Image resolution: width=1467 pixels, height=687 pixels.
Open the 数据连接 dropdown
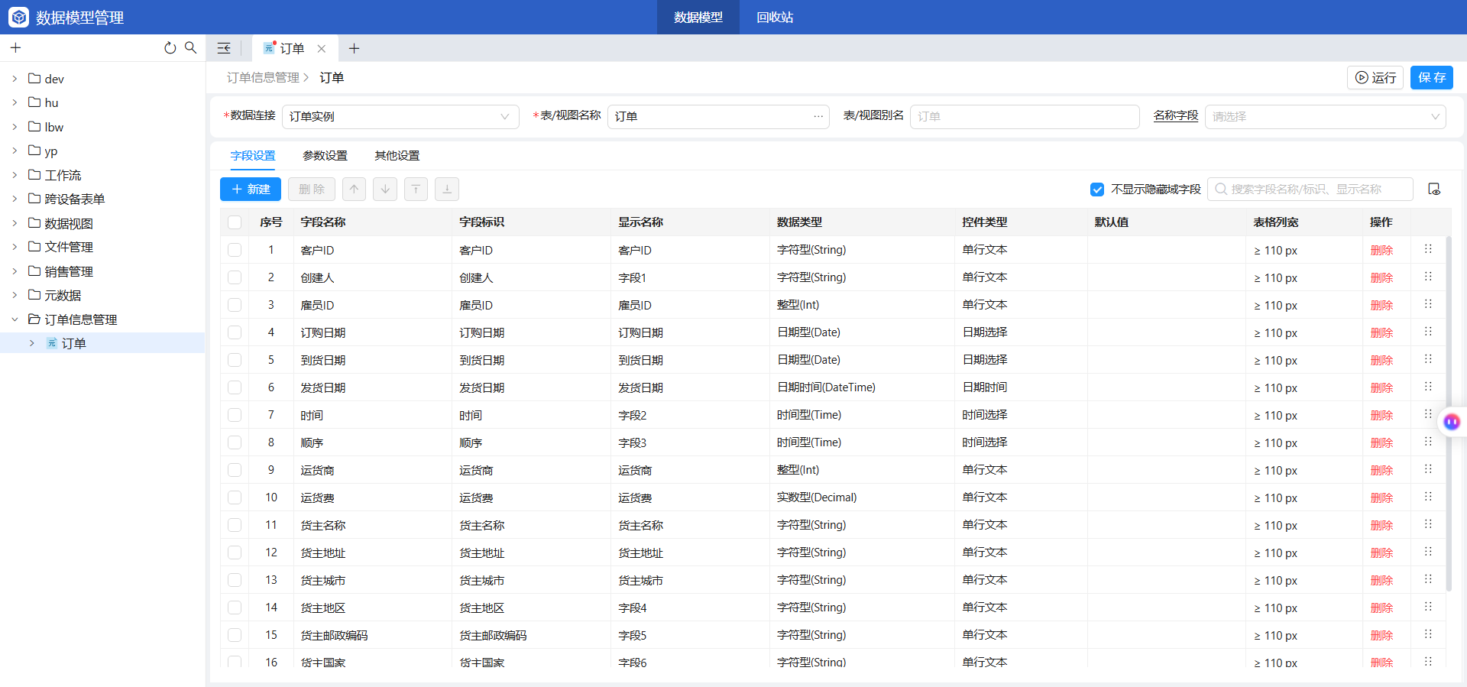(x=400, y=116)
